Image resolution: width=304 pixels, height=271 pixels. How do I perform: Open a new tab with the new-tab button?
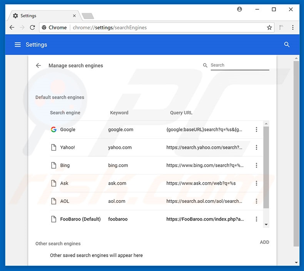88,16
